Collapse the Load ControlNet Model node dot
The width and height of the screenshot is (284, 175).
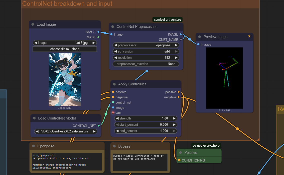(34, 118)
